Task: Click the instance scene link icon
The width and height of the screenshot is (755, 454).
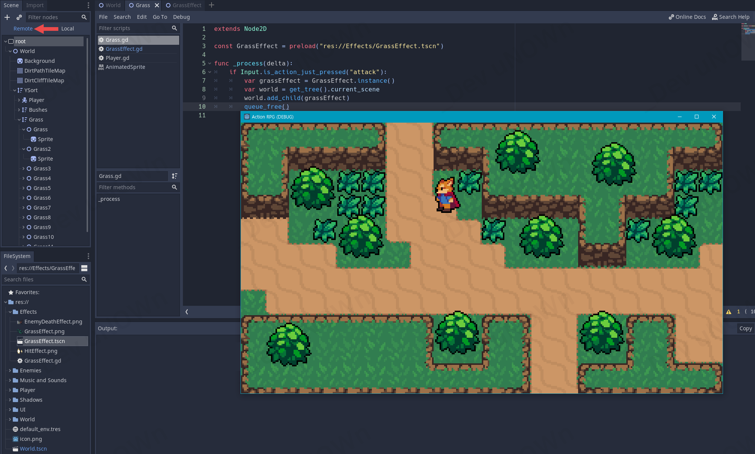Action: pyautogui.click(x=19, y=17)
